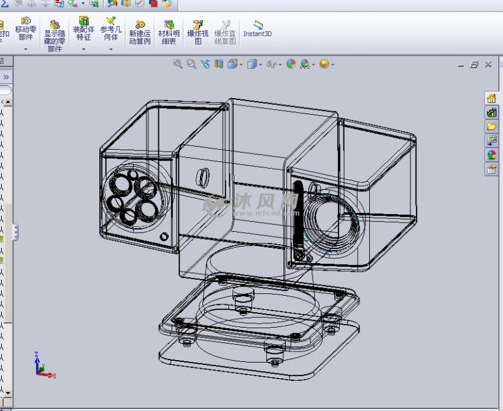
Task: Toggle 显示隐藏的零部件 visibility
Action: [x=55, y=35]
